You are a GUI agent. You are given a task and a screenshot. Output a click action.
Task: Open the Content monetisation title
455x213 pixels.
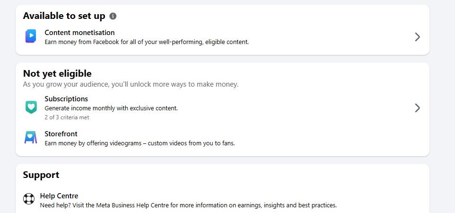[x=79, y=33]
